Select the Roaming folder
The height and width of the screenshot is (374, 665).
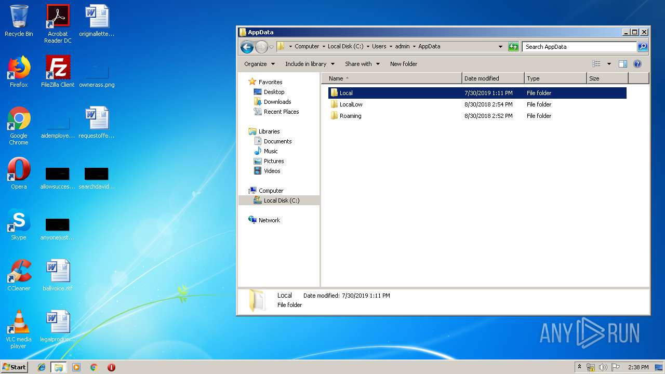pos(477,116)
